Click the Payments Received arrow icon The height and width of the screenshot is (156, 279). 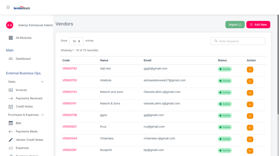tap(11, 98)
